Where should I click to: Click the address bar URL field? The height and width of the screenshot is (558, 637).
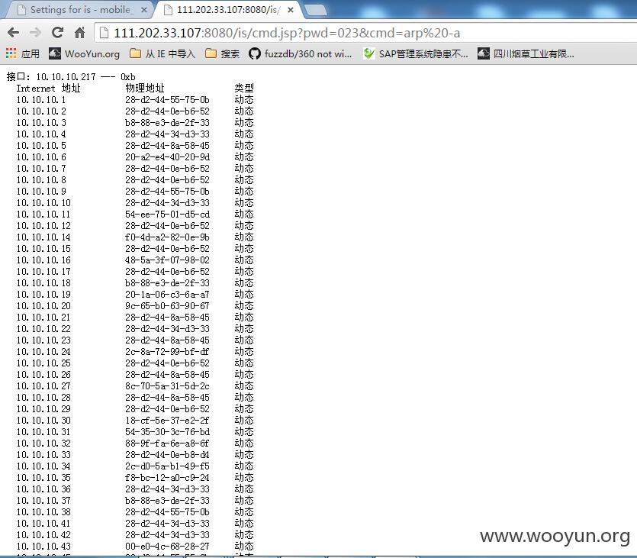(x=365, y=33)
